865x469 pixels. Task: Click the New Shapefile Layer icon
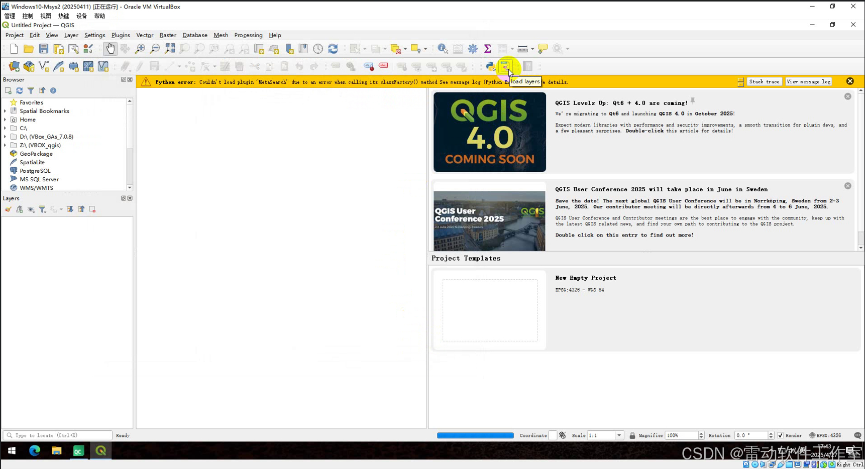44,66
